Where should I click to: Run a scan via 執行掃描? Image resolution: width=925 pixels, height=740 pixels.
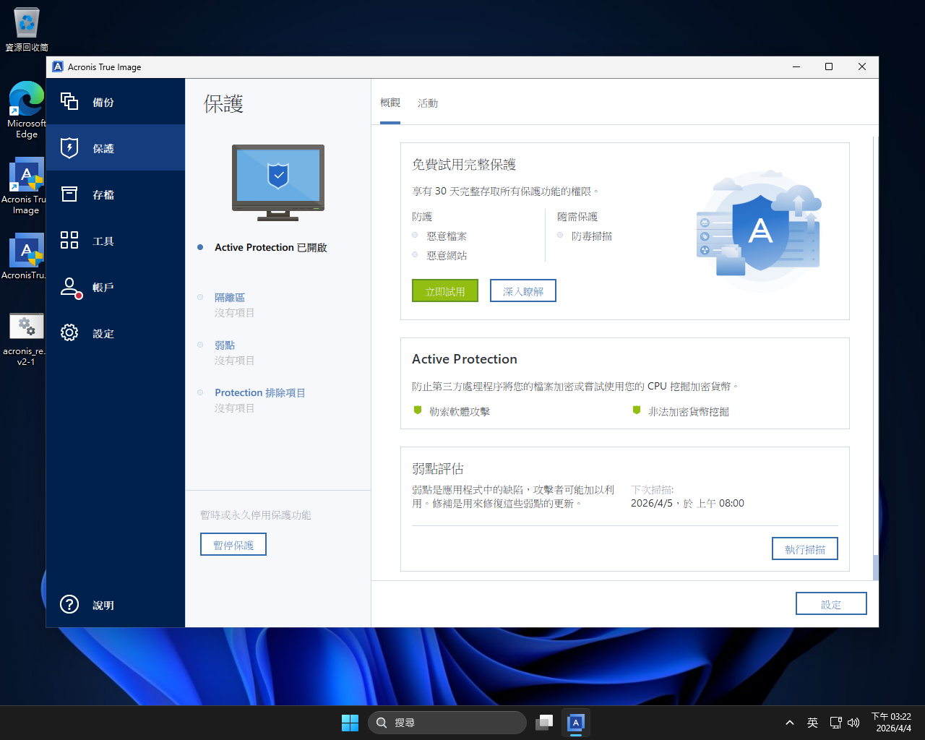click(805, 548)
